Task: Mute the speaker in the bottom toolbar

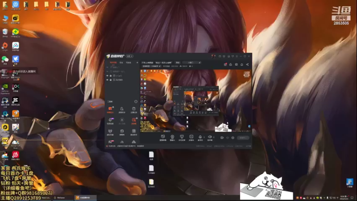Action: (210, 138)
